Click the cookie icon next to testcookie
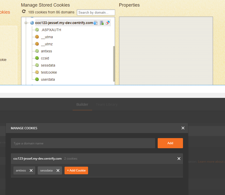 pos(37,72)
